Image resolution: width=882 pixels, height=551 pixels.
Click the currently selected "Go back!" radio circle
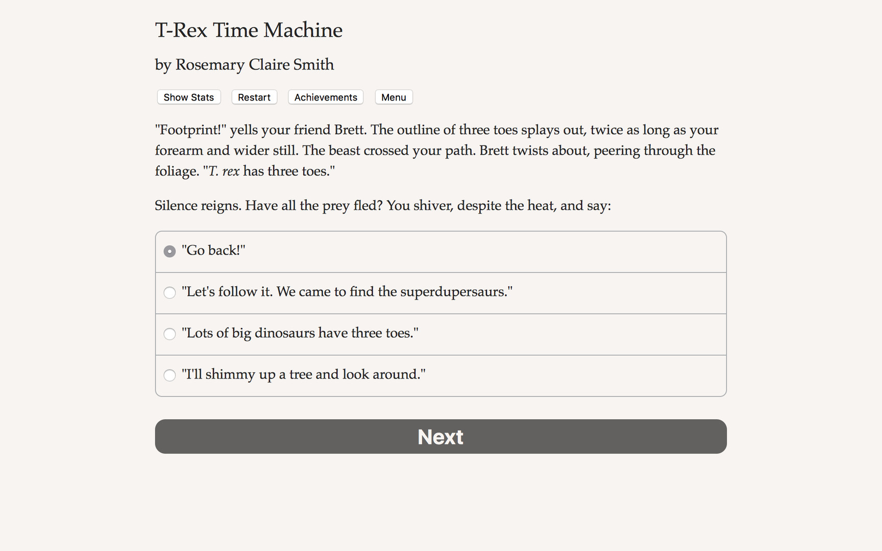pyautogui.click(x=169, y=251)
